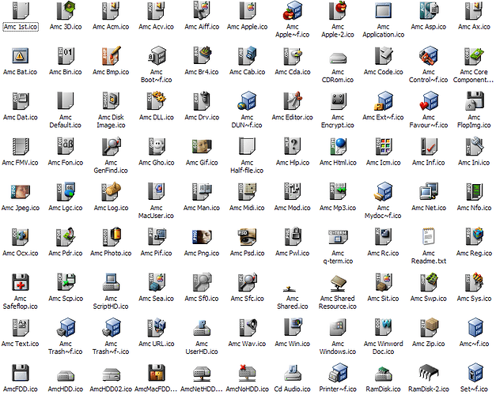Image resolution: width=496 pixels, height=395 pixels.
Task: Click the 'Amc Sea.ico' file name
Action: pos(157,299)
